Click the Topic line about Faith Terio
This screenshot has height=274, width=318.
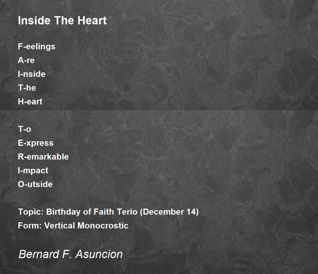click(x=108, y=212)
